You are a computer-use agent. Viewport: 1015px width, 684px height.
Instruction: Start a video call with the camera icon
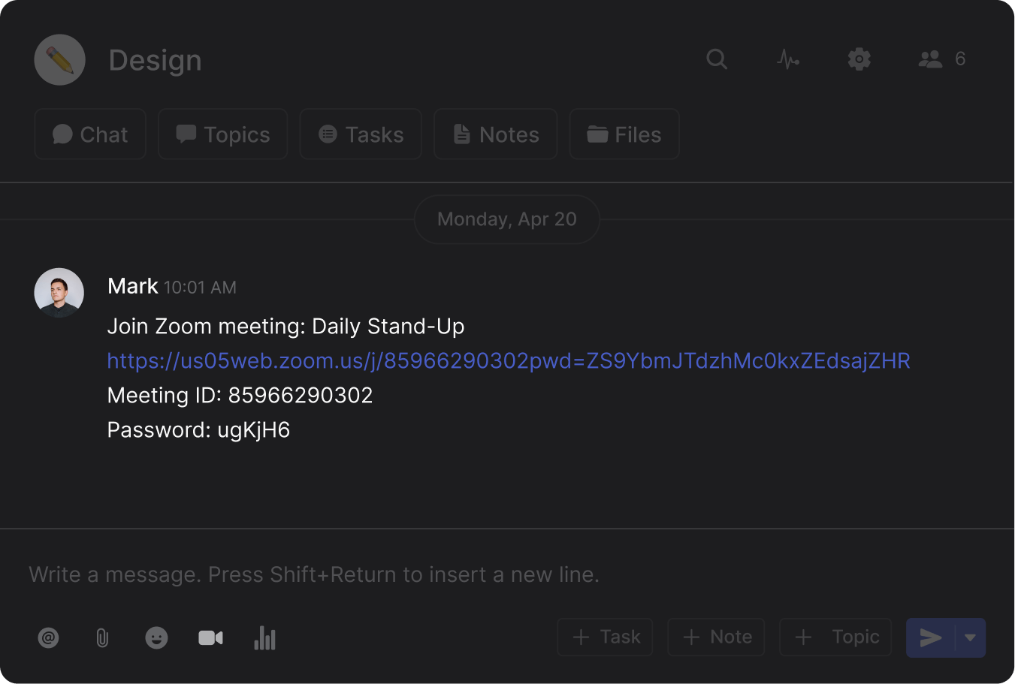coord(210,637)
